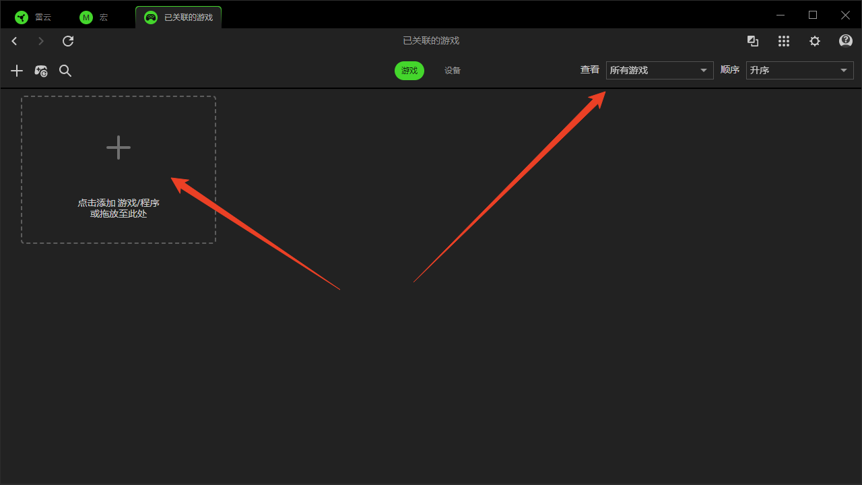The width and height of the screenshot is (862, 485).
Task: Select the 已关联的游戏 tab
Action: (178, 18)
